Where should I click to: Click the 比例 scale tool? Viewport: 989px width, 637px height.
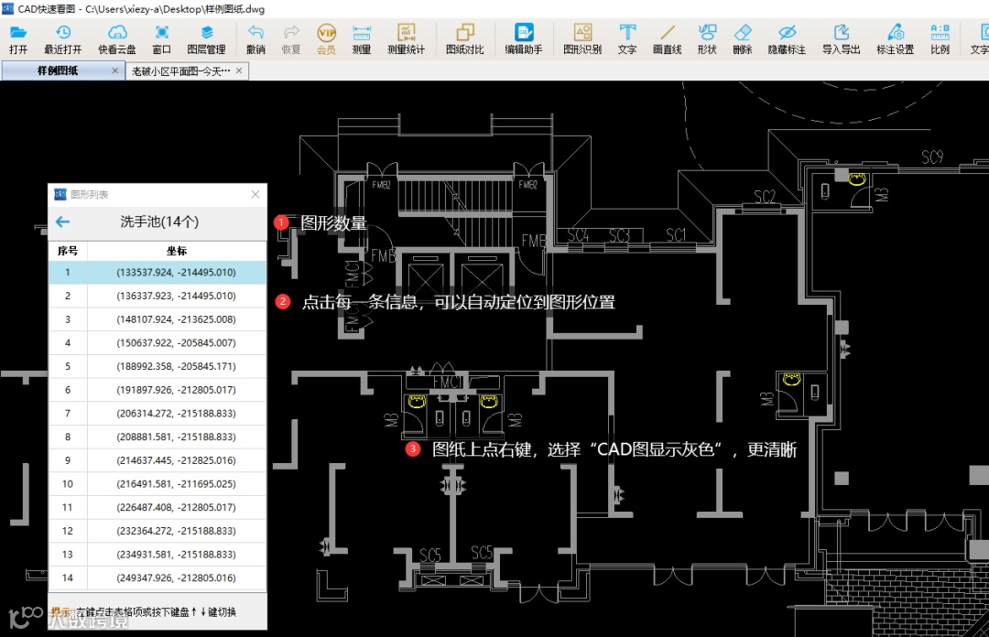[940, 39]
